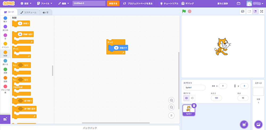
Task: Click the sprite name field Sprite1
Action: point(194,88)
